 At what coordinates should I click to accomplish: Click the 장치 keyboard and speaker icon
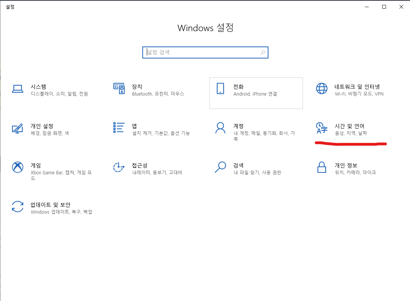(119, 88)
